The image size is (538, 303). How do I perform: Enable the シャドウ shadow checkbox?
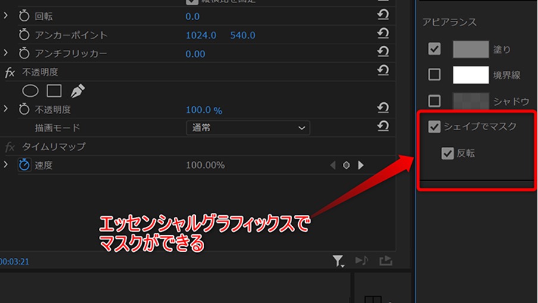434,100
